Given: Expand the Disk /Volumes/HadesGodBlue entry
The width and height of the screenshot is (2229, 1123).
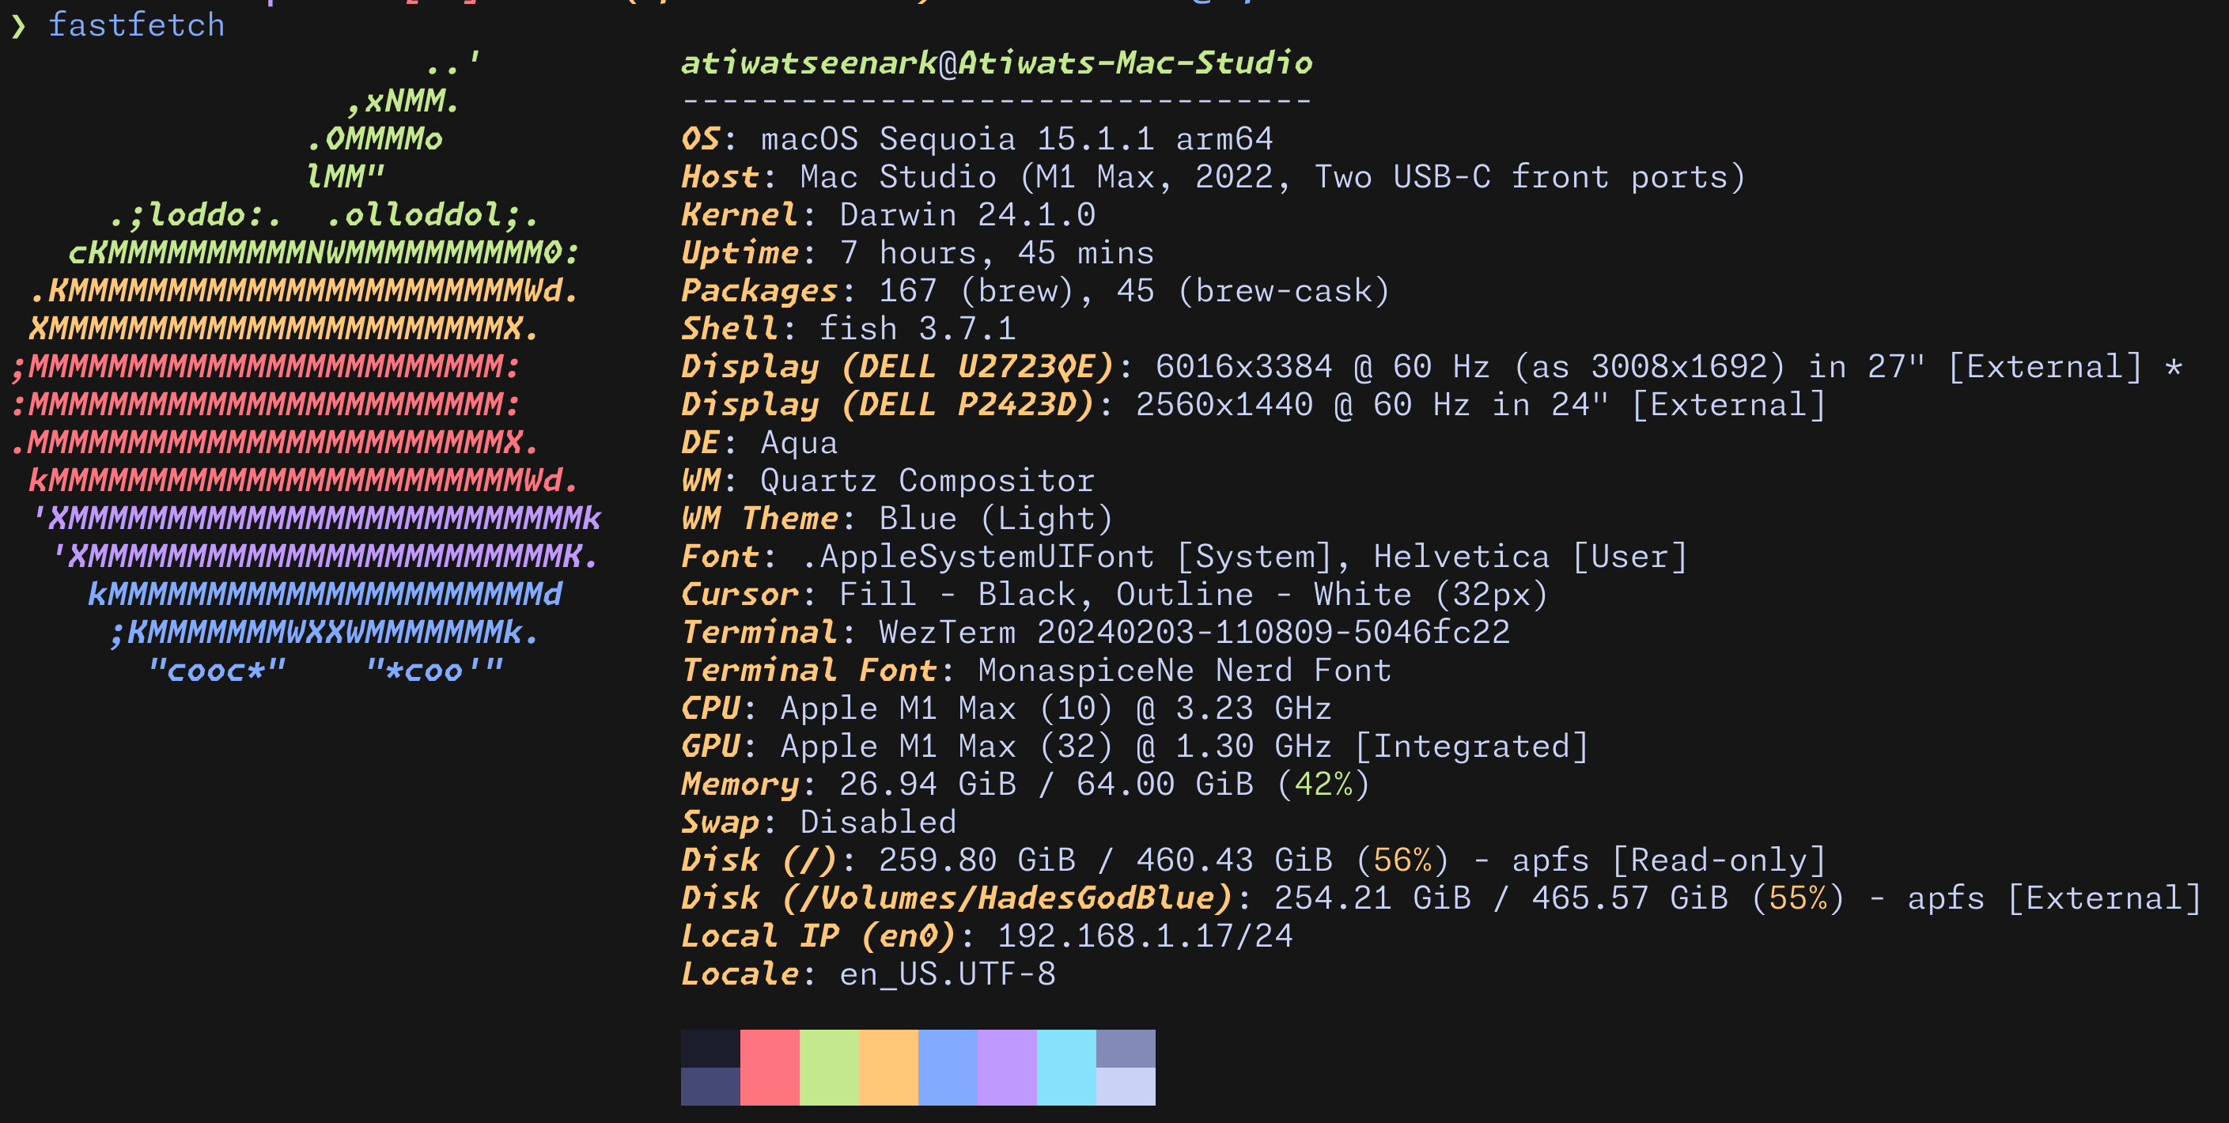Looking at the screenshot, I should (952, 898).
